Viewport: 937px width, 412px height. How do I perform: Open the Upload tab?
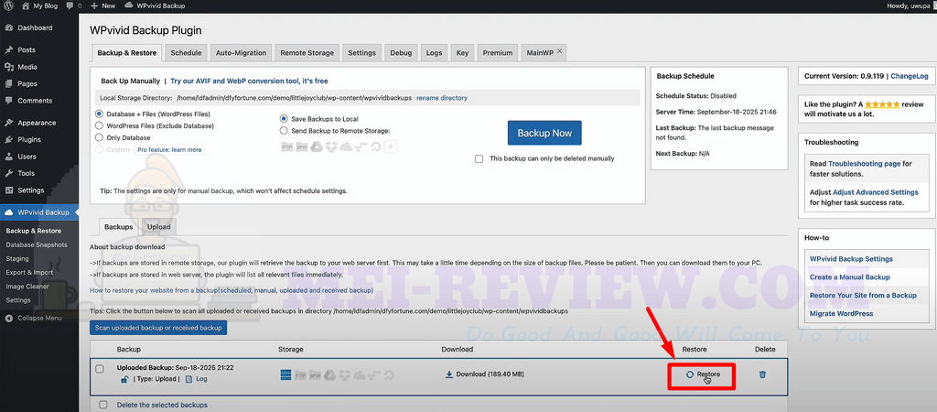pos(158,226)
